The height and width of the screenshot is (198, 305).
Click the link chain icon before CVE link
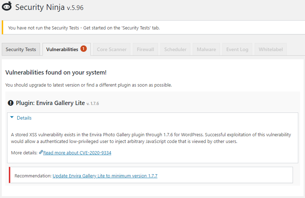tap(41, 152)
